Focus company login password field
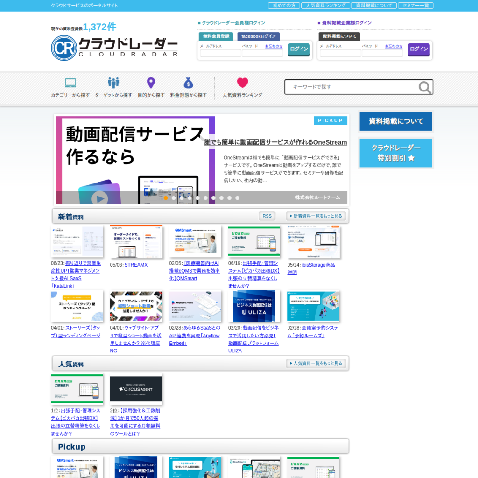The width and height of the screenshot is (478, 478). coord(382,53)
